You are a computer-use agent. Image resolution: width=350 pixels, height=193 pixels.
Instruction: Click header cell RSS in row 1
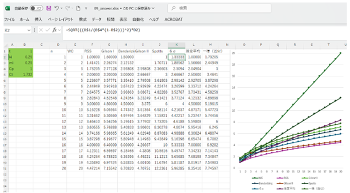click(x=92, y=51)
